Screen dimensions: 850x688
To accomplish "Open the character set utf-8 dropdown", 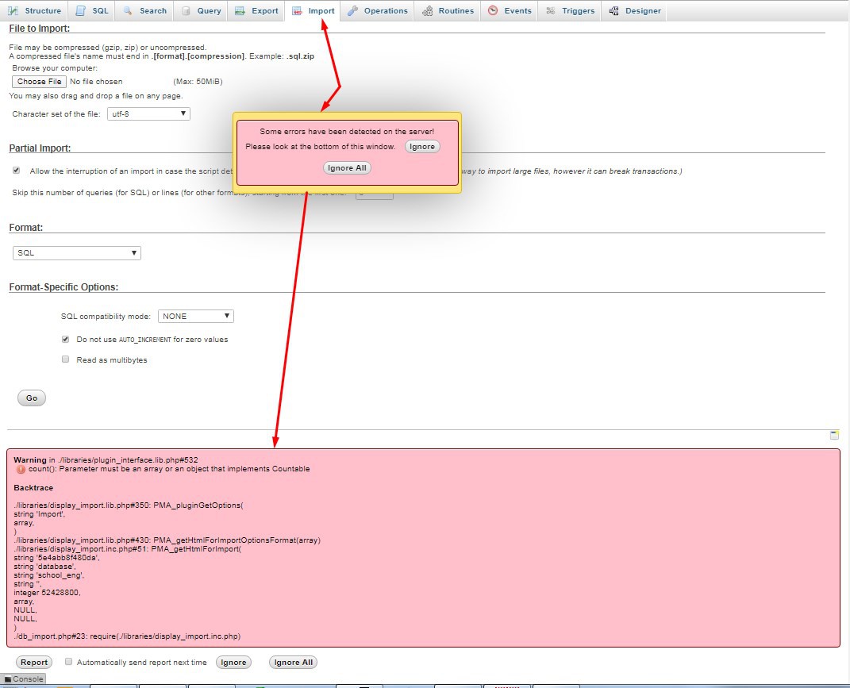I will (148, 113).
